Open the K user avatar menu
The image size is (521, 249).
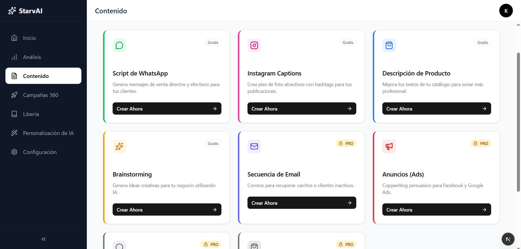pos(506,11)
